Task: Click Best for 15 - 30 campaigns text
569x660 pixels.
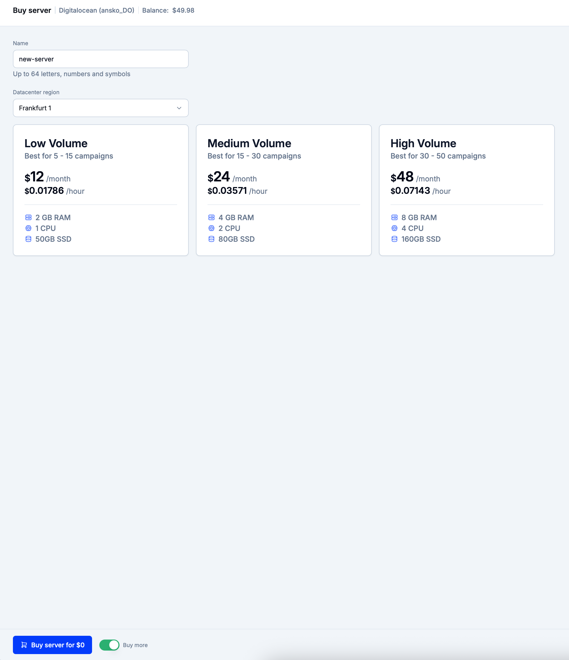Action: (x=254, y=156)
